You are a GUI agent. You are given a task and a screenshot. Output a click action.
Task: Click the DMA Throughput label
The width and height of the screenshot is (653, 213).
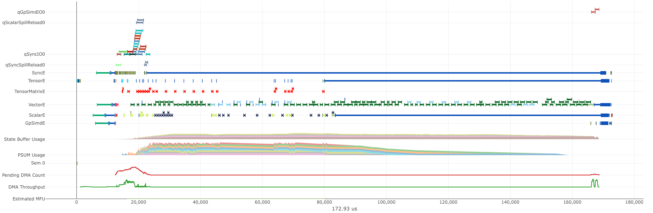(27, 187)
